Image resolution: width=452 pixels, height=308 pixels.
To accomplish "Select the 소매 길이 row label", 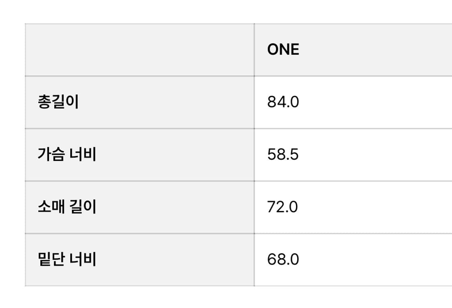I will point(67,207).
